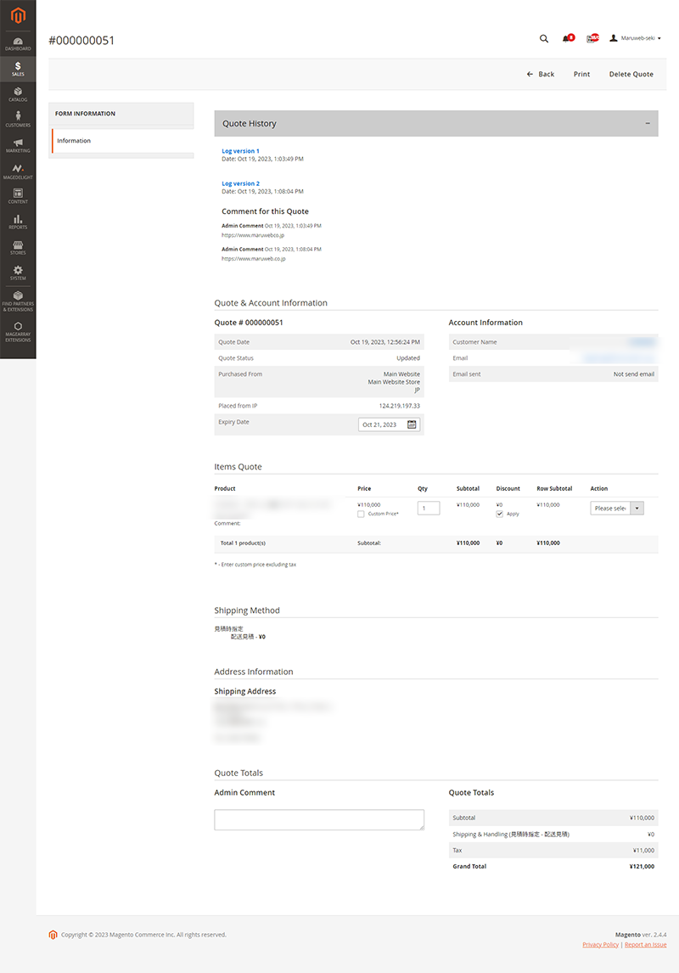Click the search magnifier icon
Viewport: 679px width, 973px height.
544,38
